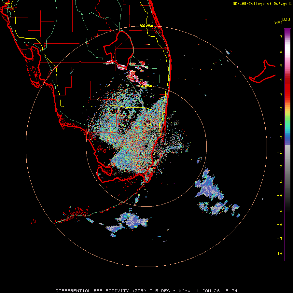Viewport: 293px width, 293px height.
Task: Click the color scale value 6
Action: tap(281, 51)
